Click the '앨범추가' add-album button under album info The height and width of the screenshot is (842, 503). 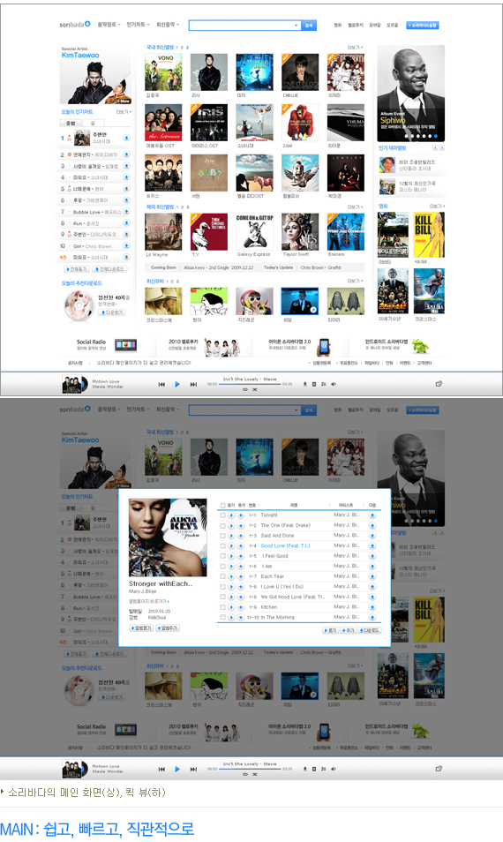(168, 628)
